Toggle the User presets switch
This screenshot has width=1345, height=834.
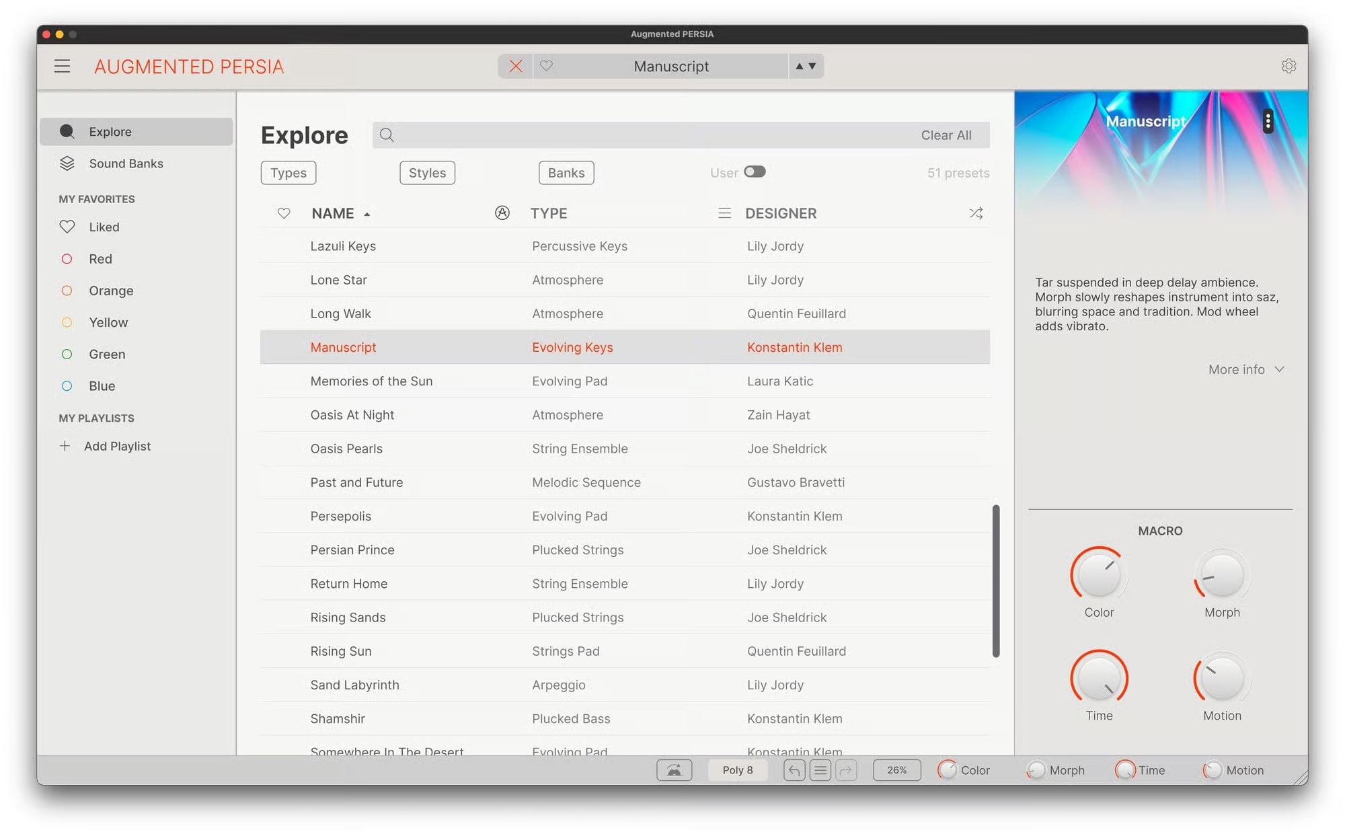coord(755,172)
